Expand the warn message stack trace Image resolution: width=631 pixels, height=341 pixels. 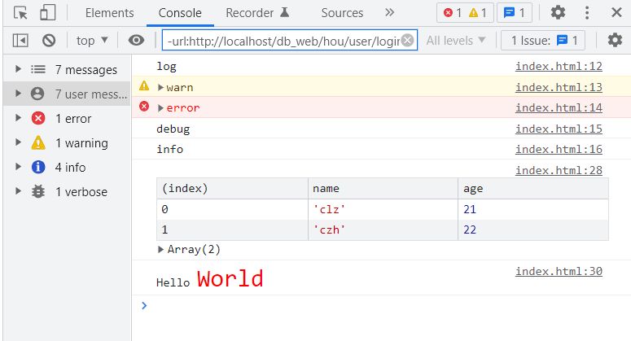(160, 87)
